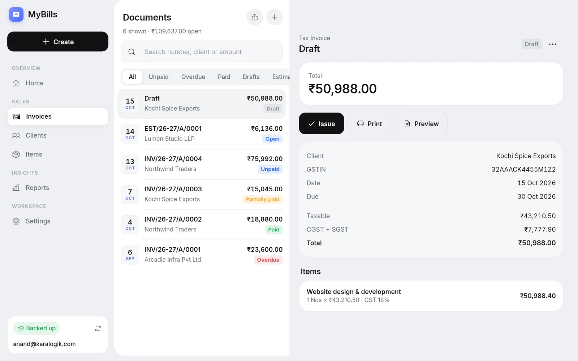Image resolution: width=578 pixels, height=361 pixels.
Task: Open estimate EST/26-27/A/0001
Action: pos(202,134)
